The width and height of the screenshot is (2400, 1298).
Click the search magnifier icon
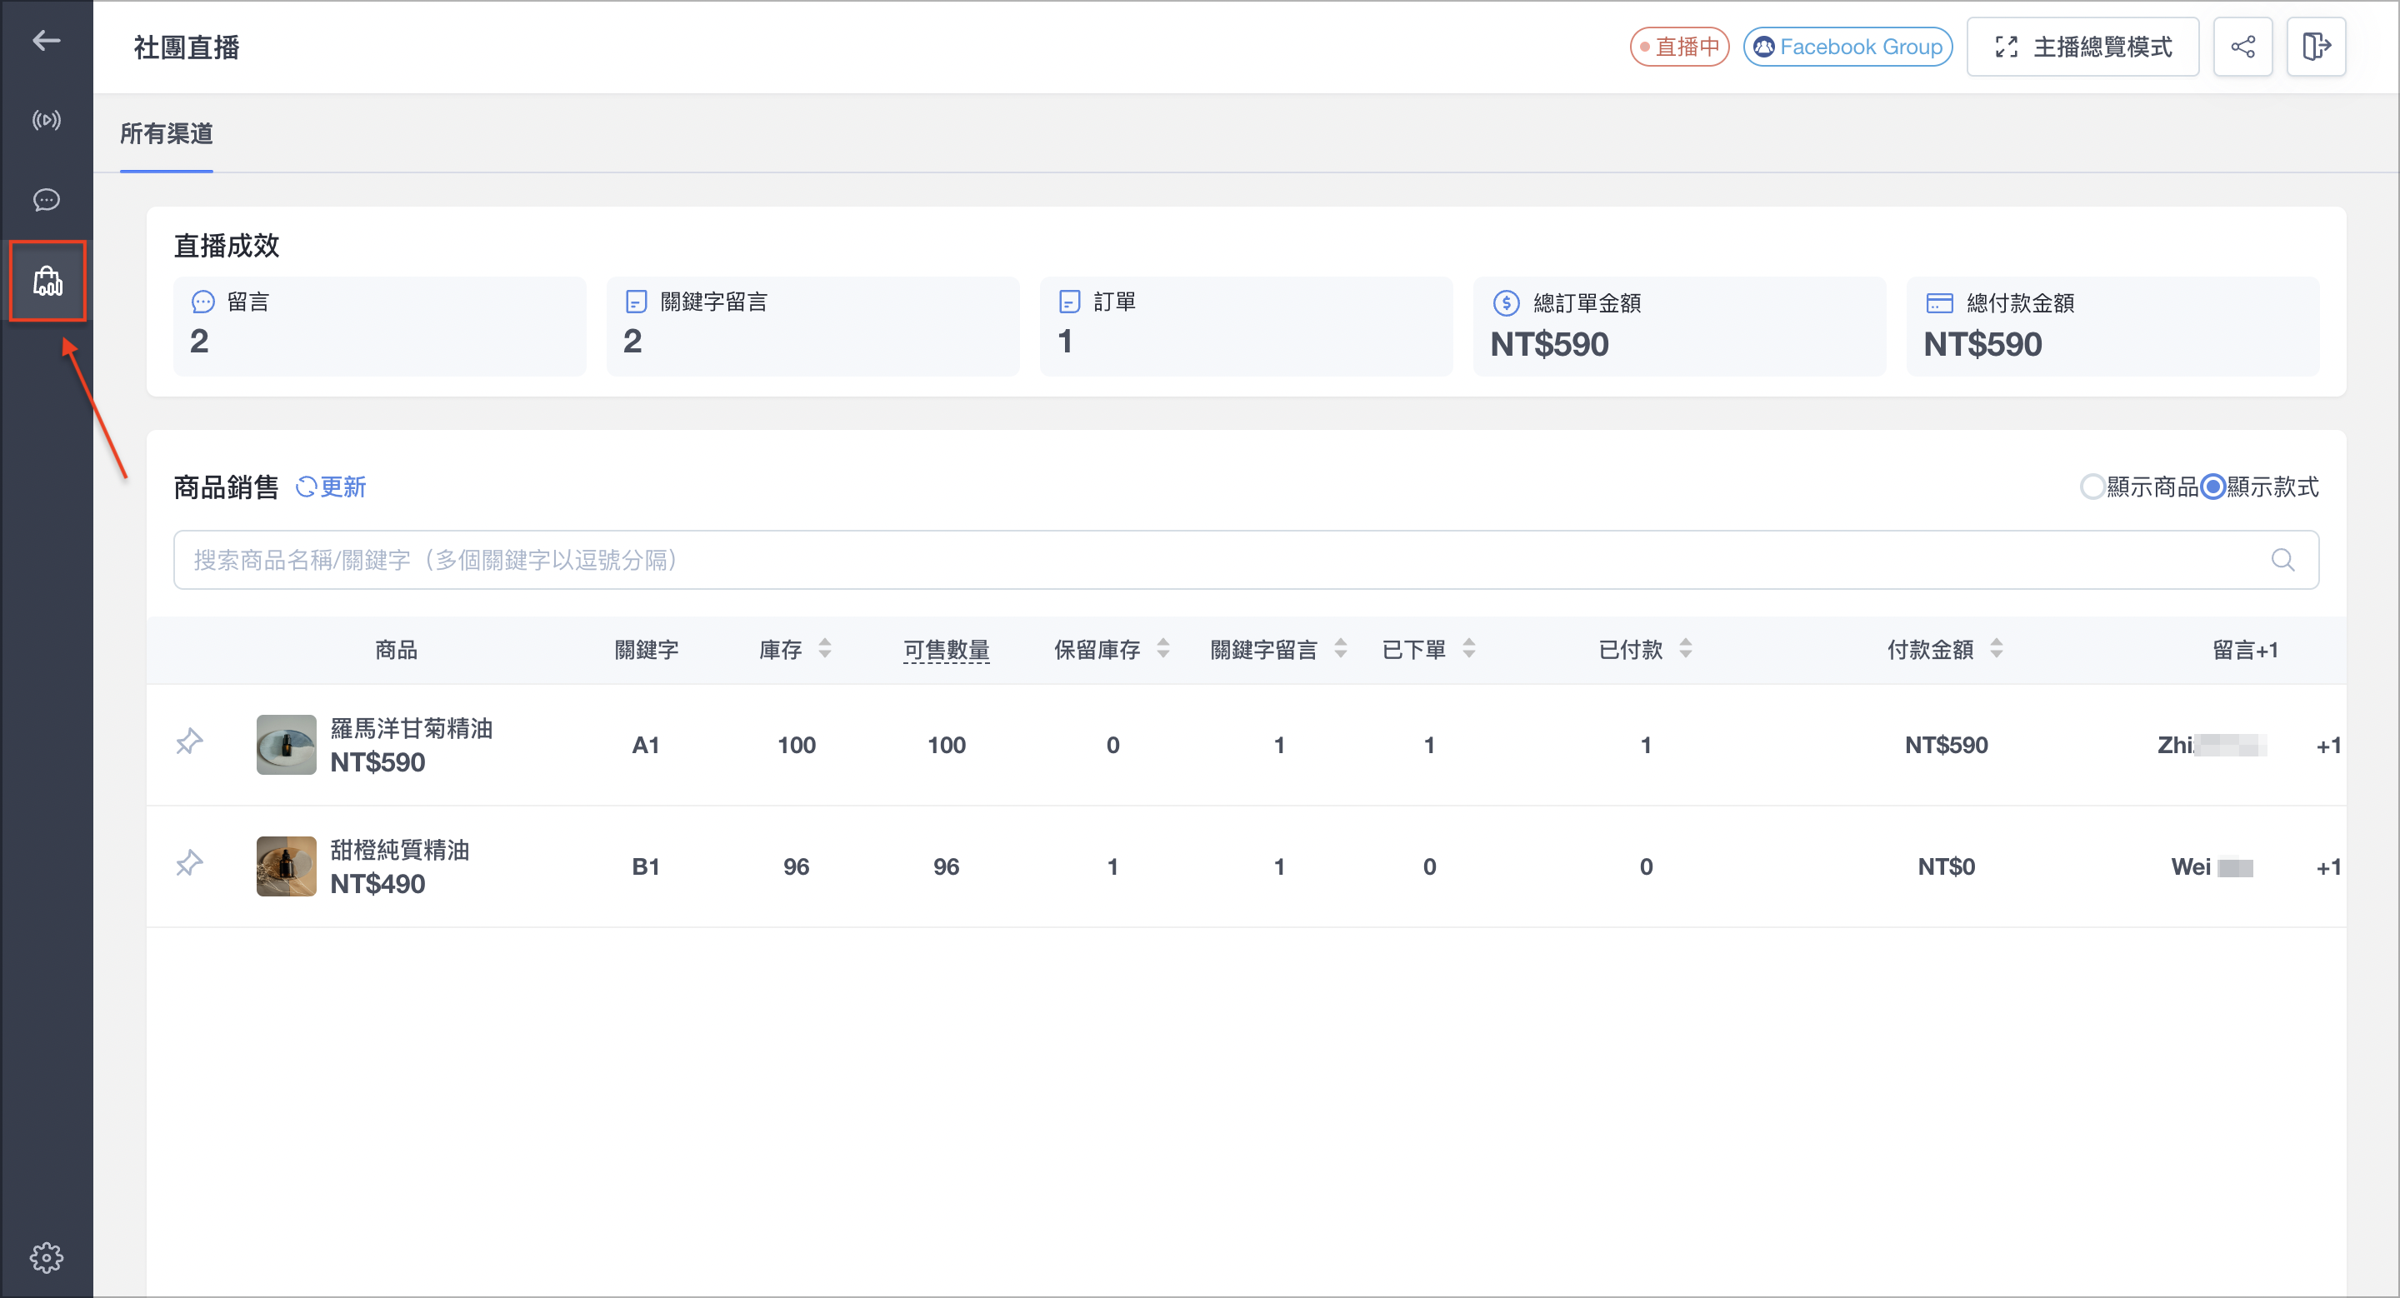2282,560
